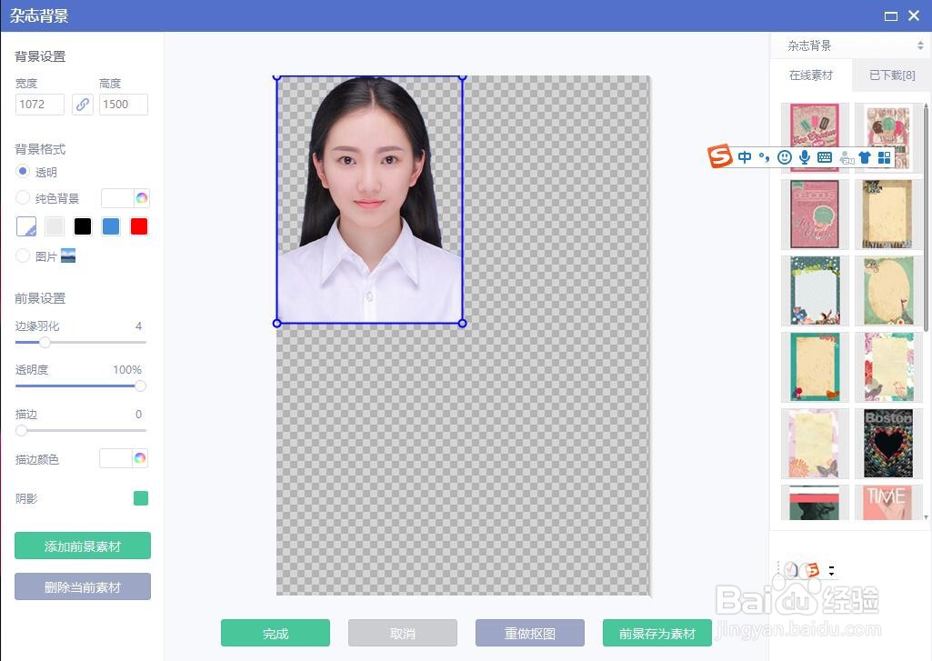Viewport: 932px width, 661px height.
Task: Switch to the 在线素材 tab
Action: [x=812, y=75]
